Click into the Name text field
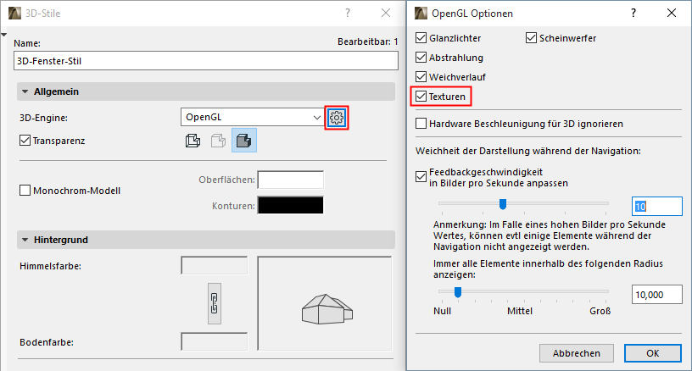 [x=205, y=61]
